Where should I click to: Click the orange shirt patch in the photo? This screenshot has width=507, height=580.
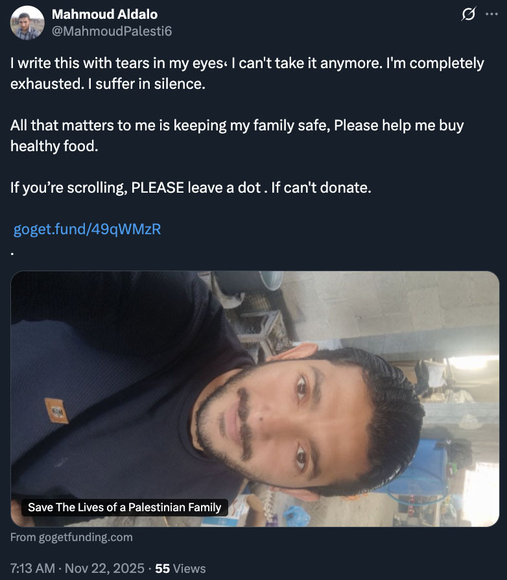(56, 411)
